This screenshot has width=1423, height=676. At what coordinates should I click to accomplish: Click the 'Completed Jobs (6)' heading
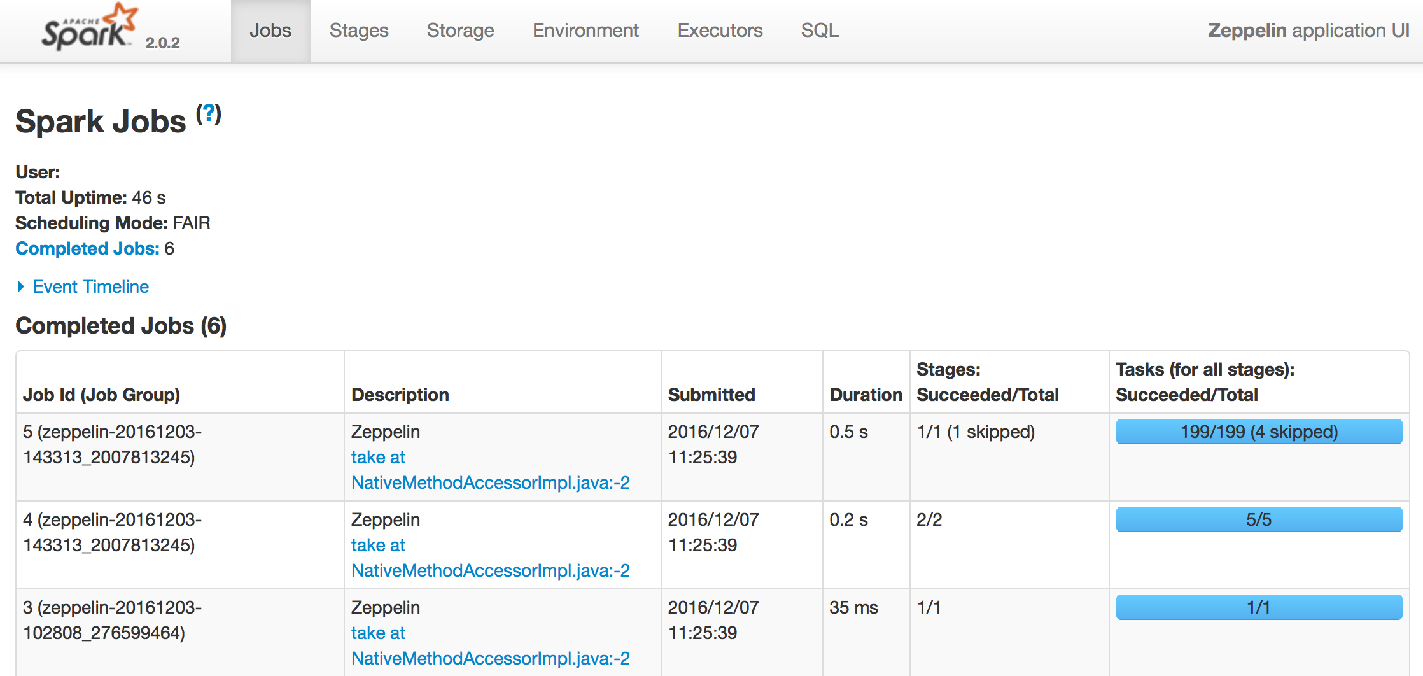121,326
